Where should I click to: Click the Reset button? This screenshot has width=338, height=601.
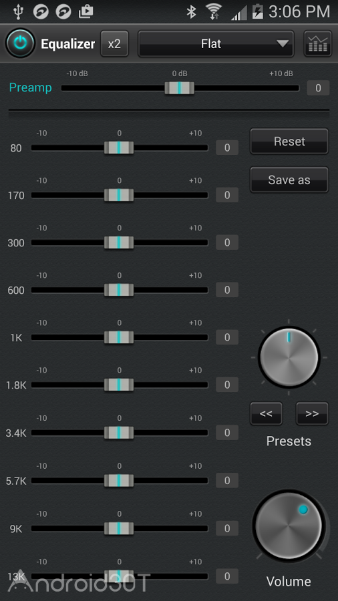pos(289,141)
